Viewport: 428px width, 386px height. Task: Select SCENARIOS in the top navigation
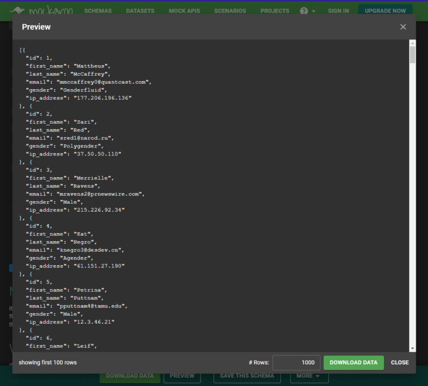(230, 11)
